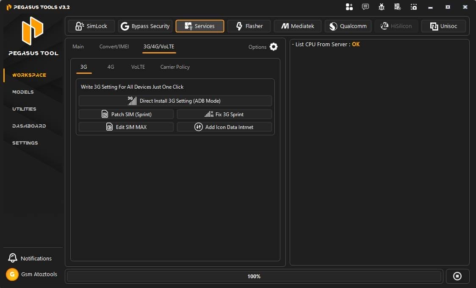Open the Convert/IMEI tab
The height and width of the screenshot is (288, 476).
pyautogui.click(x=114, y=47)
